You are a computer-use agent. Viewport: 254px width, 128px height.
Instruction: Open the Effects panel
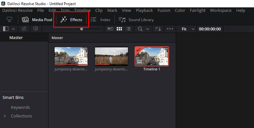coord(71,20)
